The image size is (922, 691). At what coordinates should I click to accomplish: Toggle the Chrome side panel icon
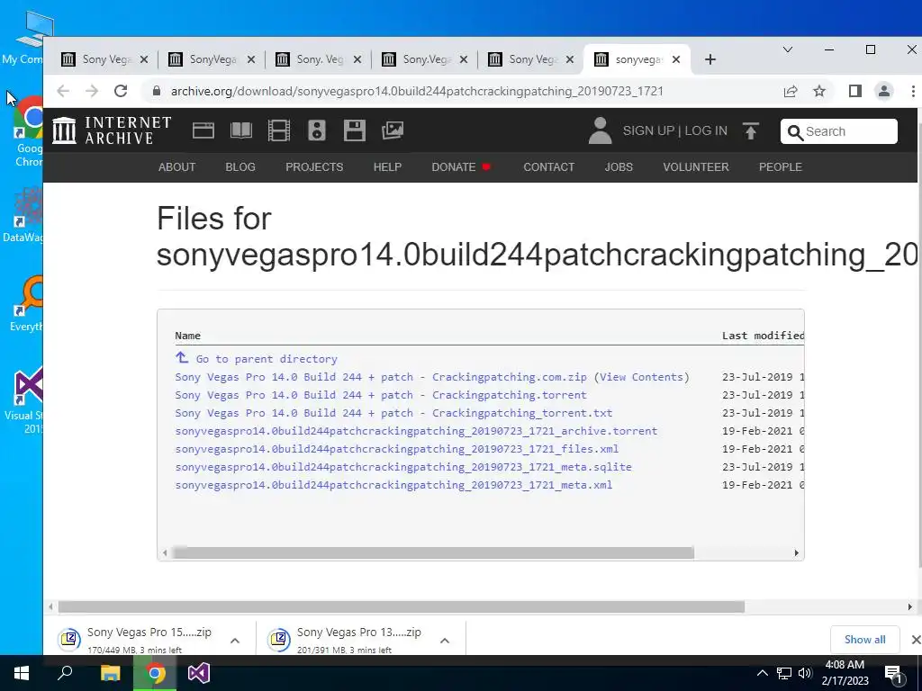[855, 91]
